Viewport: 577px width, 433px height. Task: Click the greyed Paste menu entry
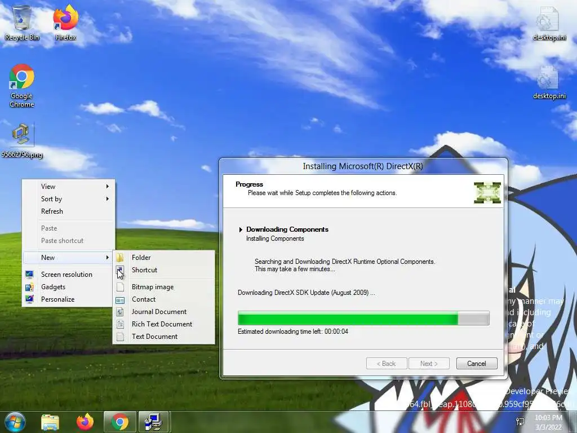pyautogui.click(x=68, y=228)
